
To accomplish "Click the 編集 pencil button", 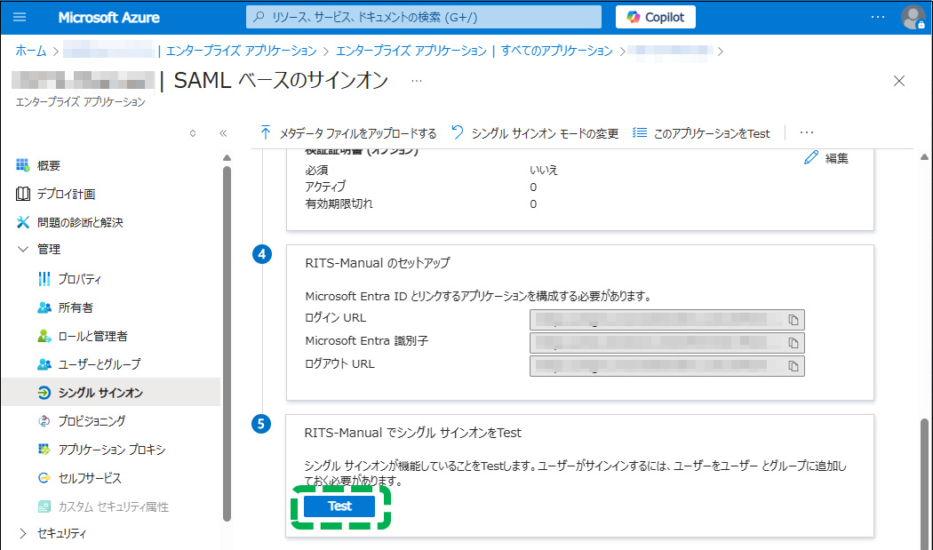I will [x=825, y=158].
